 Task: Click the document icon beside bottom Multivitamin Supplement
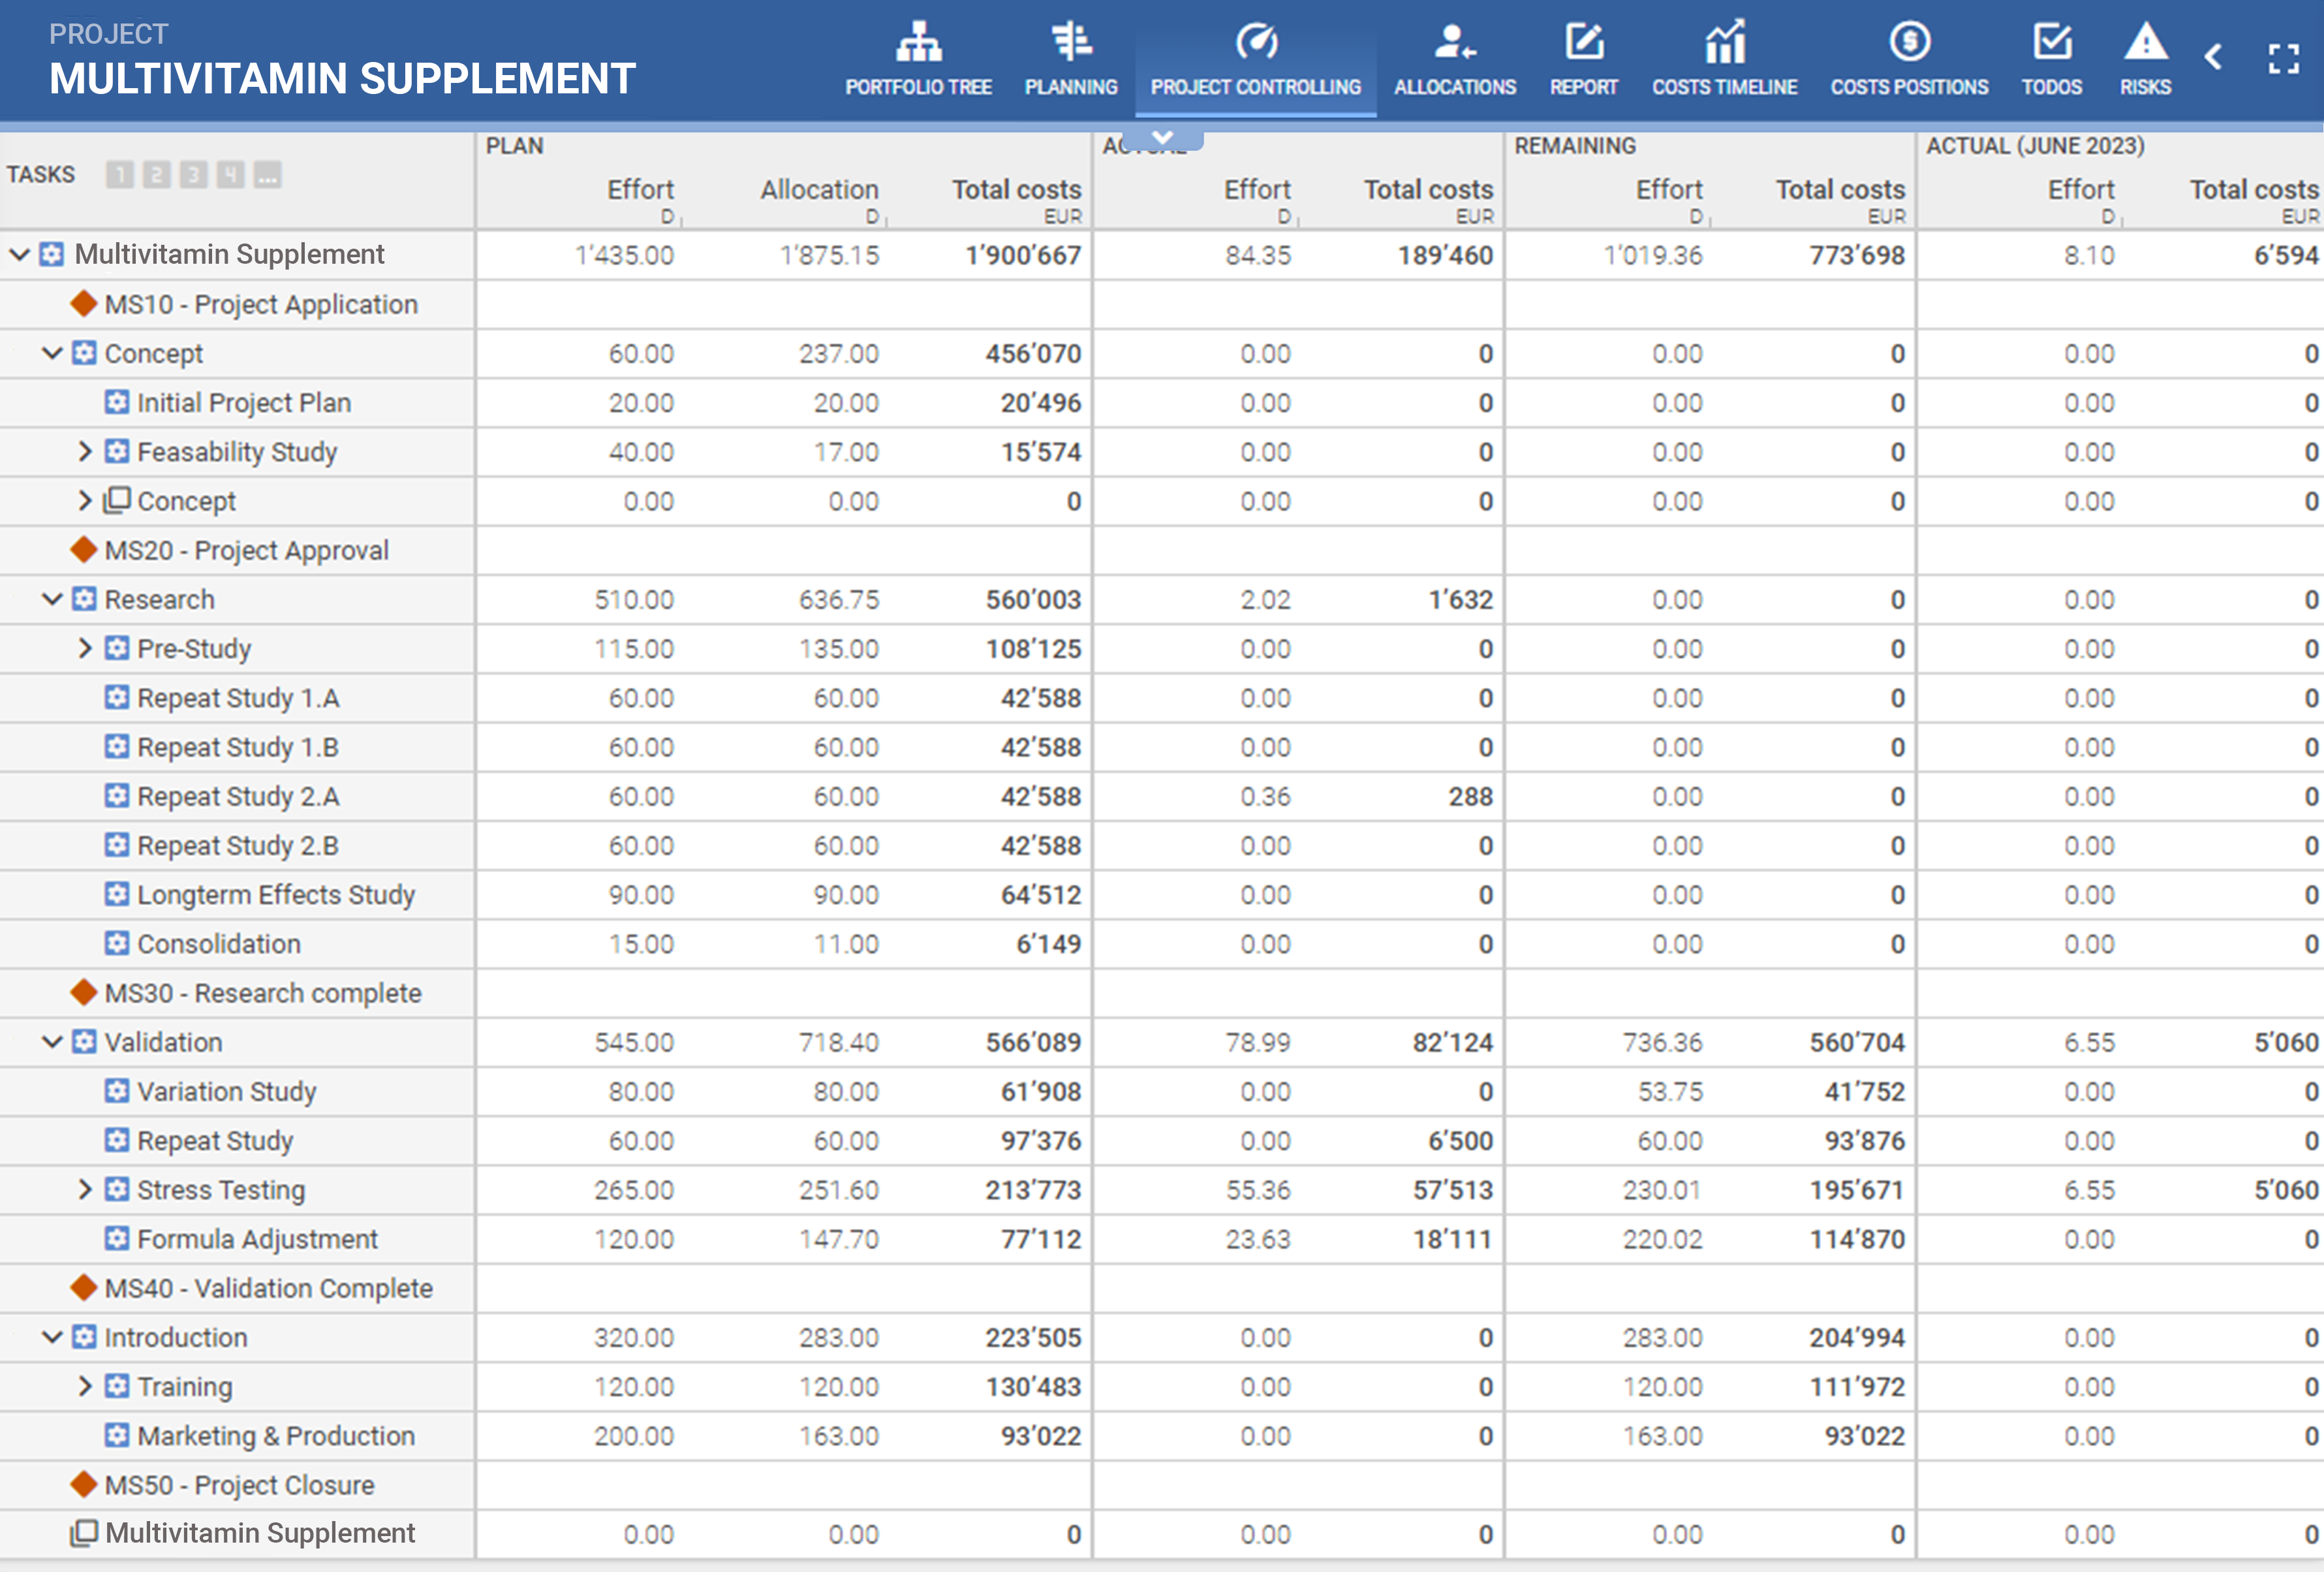84,1533
